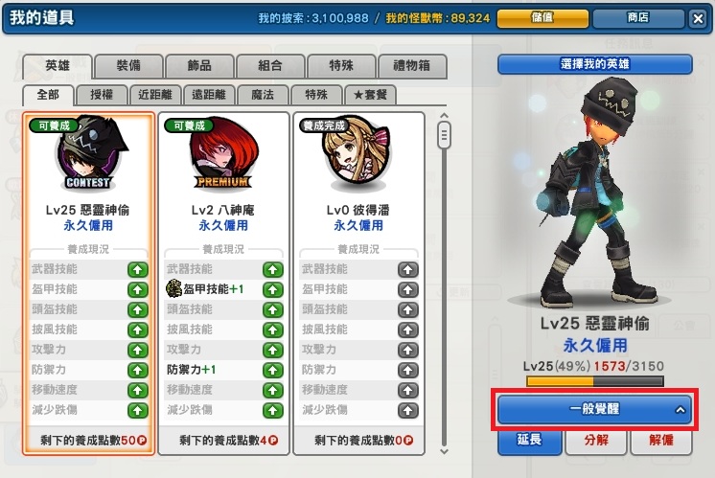Image resolution: width=715 pixels, height=478 pixels.
Task: Upgrade 移動速度 for 惡靈神偷
Action: (138, 390)
